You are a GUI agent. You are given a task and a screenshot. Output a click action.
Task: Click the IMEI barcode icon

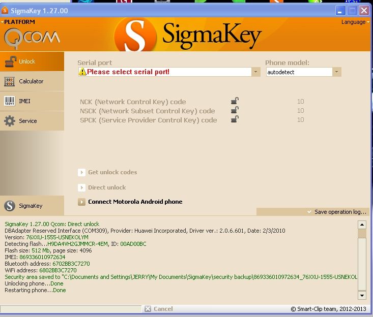click(10, 101)
